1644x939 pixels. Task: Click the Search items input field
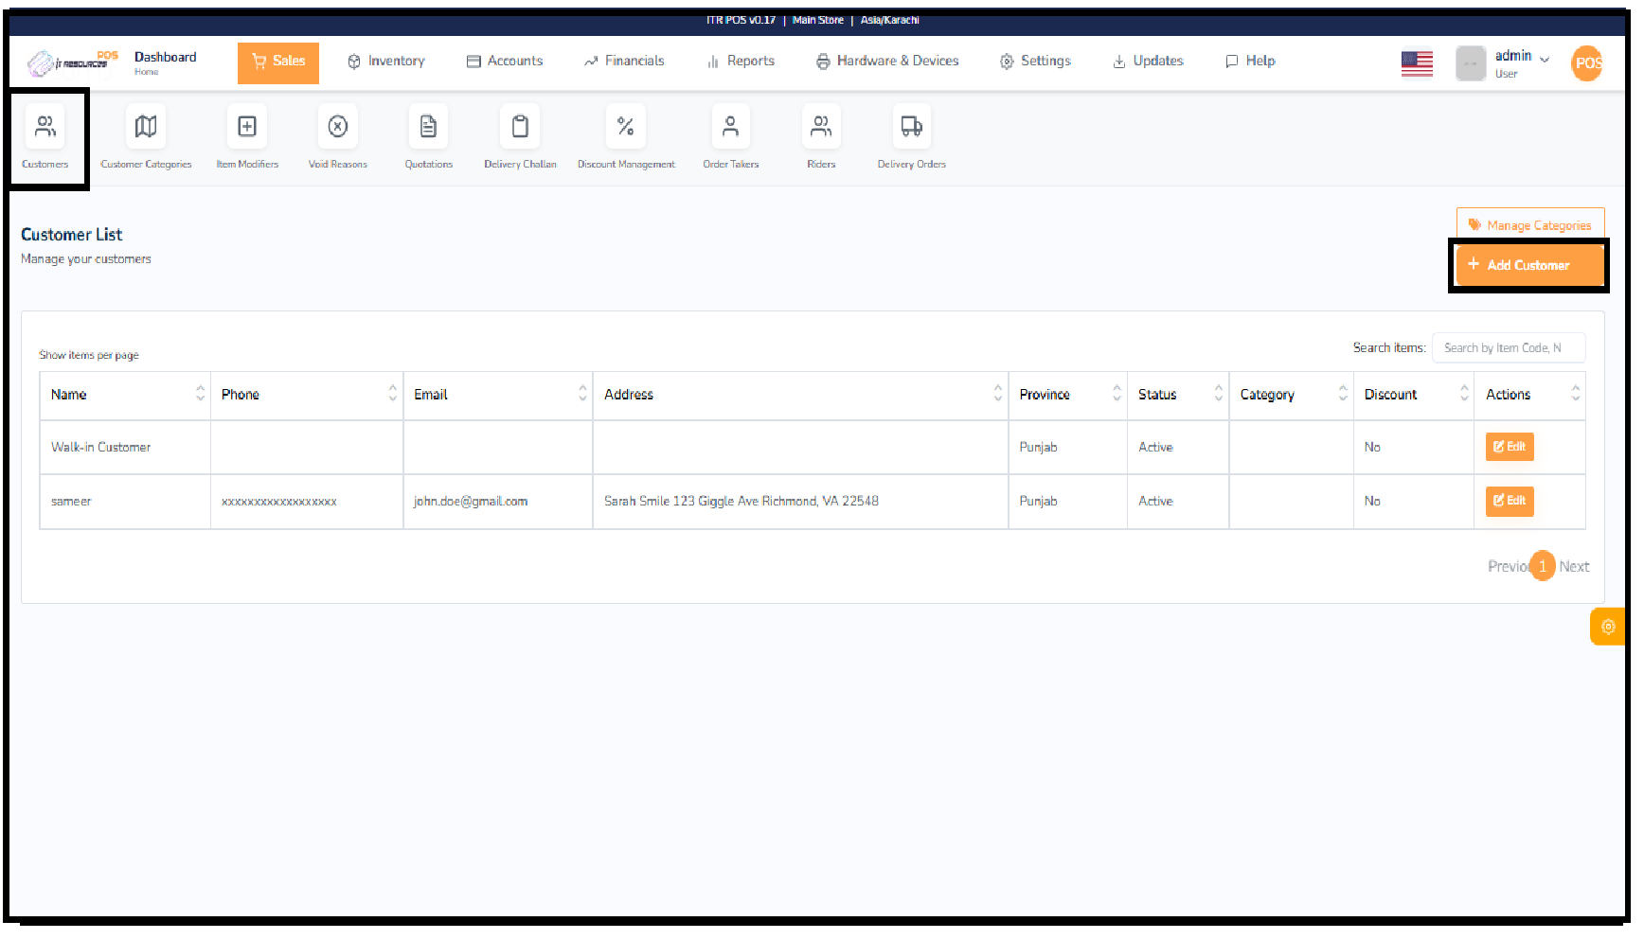(x=1509, y=347)
